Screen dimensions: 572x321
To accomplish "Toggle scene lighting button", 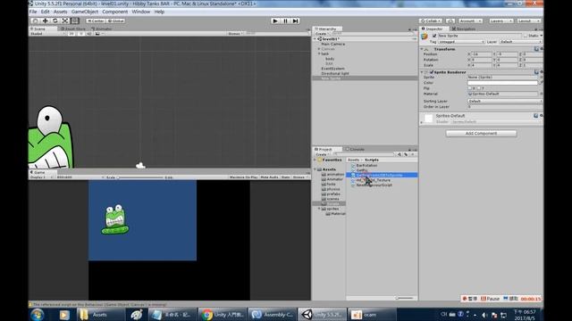I will [x=80, y=34].
